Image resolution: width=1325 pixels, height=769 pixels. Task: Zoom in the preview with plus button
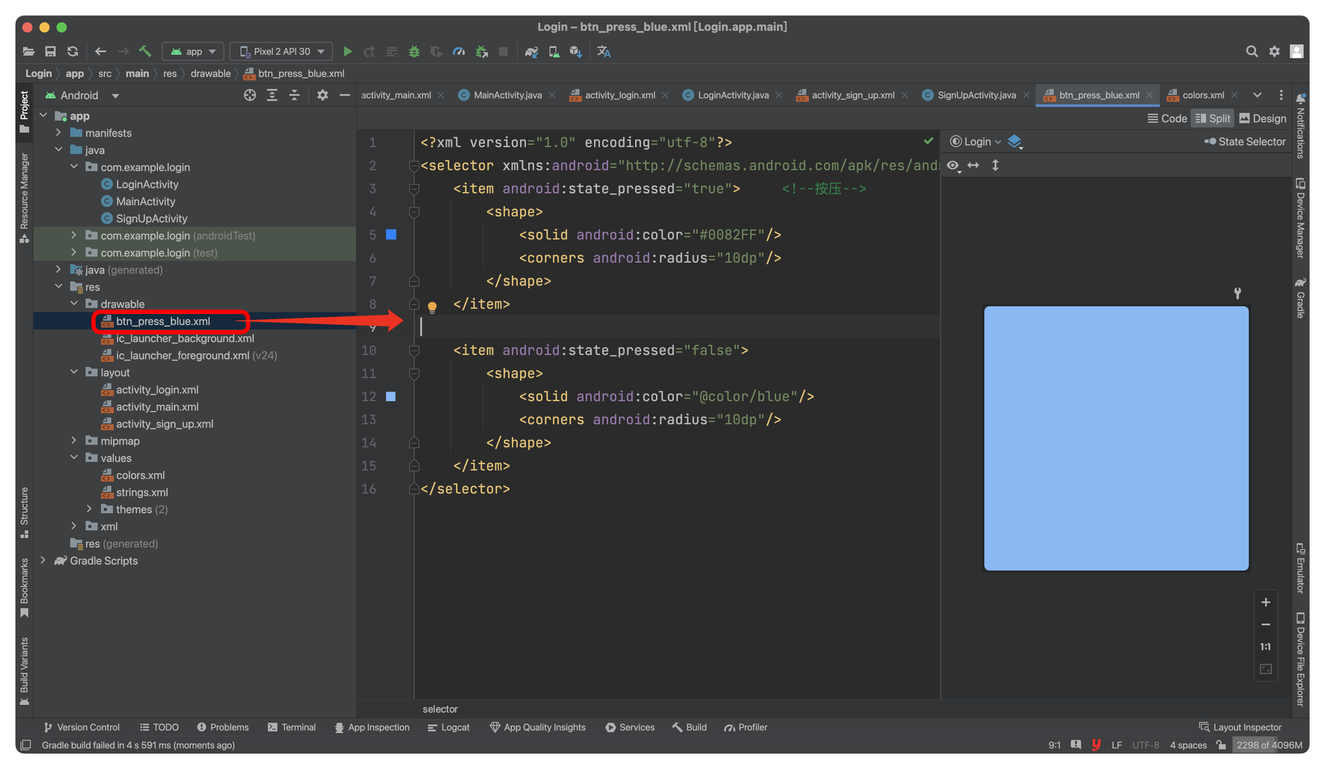point(1266,602)
